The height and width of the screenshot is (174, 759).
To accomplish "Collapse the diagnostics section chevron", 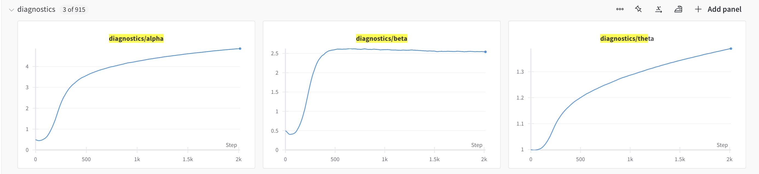I will (12, 10).
